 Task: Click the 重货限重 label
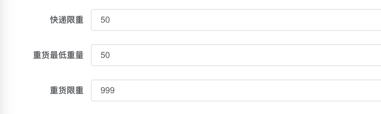[67, 90]
